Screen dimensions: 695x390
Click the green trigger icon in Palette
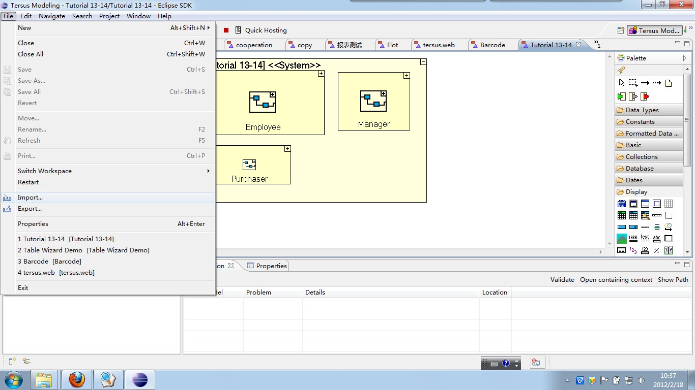pos(621,96)
